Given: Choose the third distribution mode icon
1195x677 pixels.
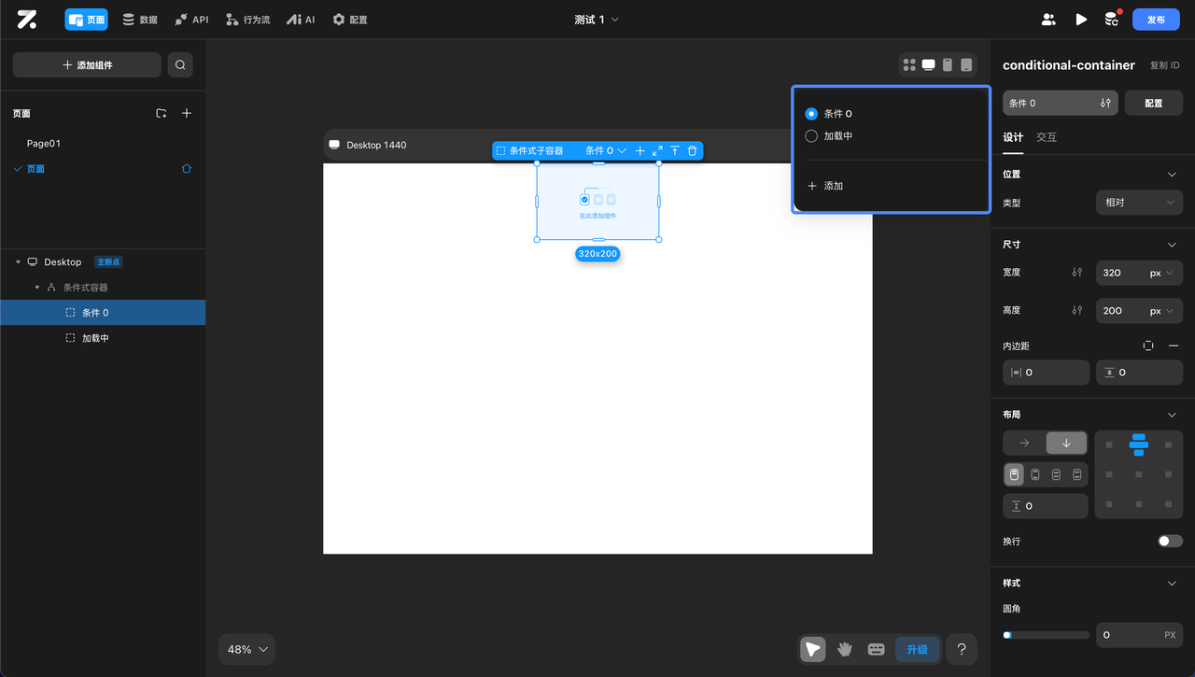Looking at the screenshot, I should (x=1056, y=474).
